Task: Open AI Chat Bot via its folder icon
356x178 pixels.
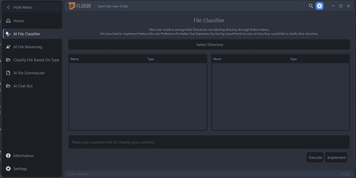Action: [8, 86]
